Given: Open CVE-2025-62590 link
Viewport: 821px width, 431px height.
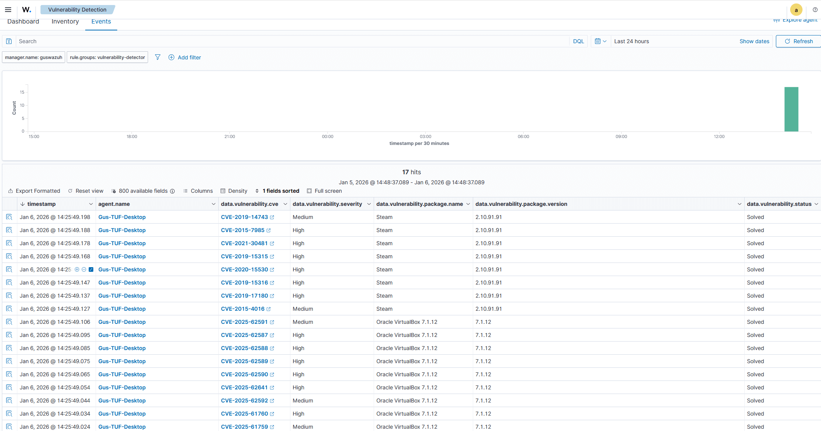Looking at the screenshot, I should coord(244,374).
